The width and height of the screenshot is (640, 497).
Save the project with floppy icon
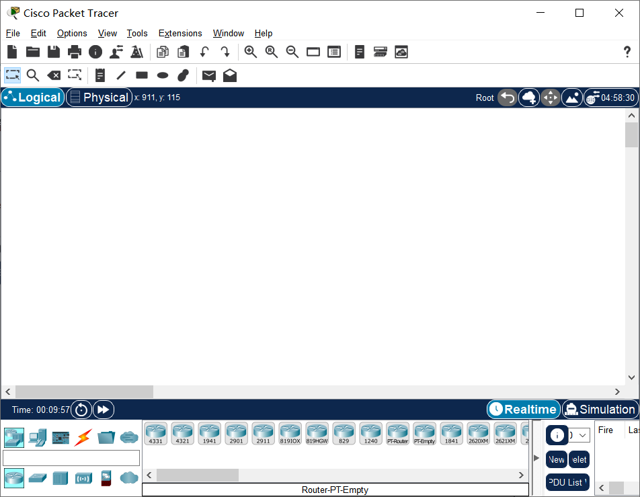pos(54,52)
